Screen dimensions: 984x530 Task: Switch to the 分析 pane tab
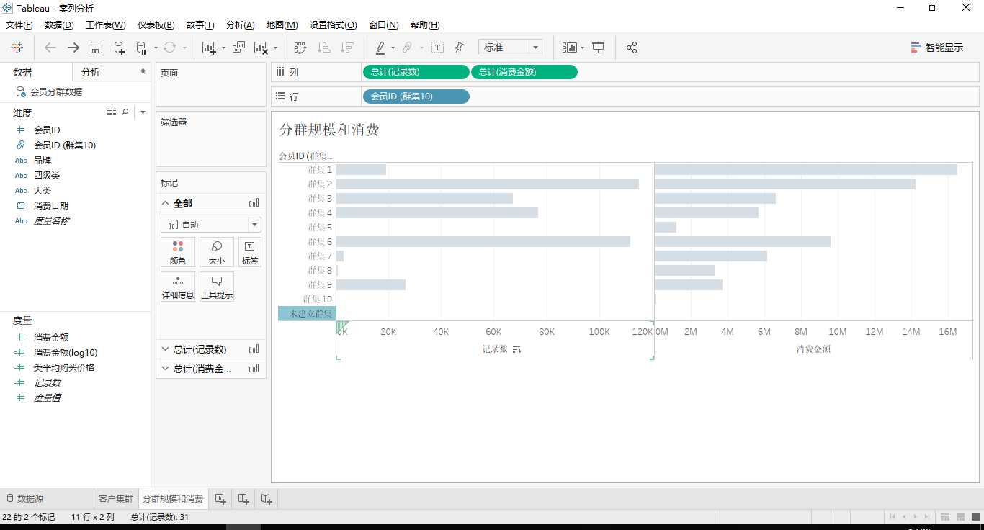click(91, 72)
